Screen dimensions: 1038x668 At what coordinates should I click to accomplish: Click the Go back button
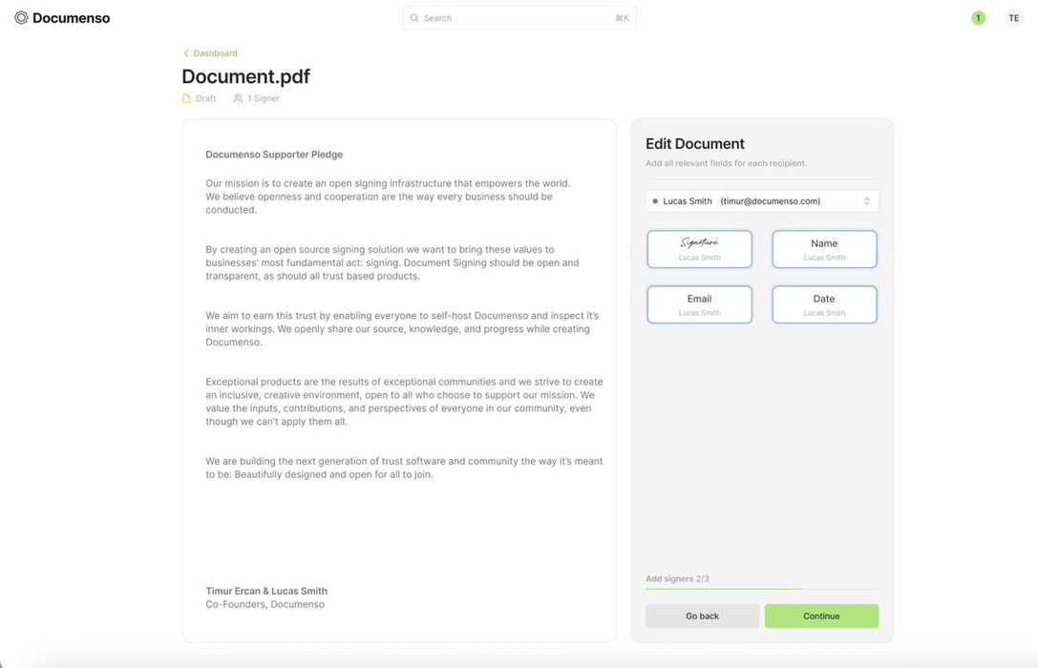coord(703,616)
